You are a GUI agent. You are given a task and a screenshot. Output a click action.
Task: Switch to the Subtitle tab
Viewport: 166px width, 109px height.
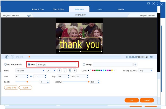click(x=121, y=9)
